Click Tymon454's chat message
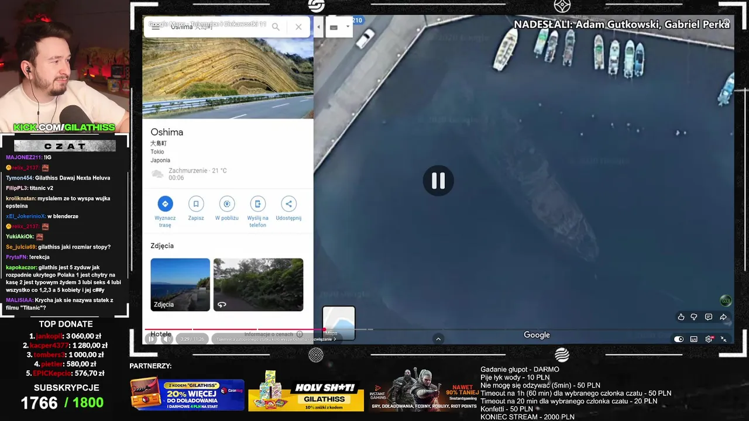The image size is (749, 421). click(x=58, y=178)
